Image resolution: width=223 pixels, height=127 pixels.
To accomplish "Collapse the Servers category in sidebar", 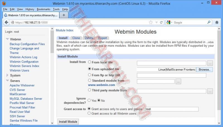I will [8, 81].
